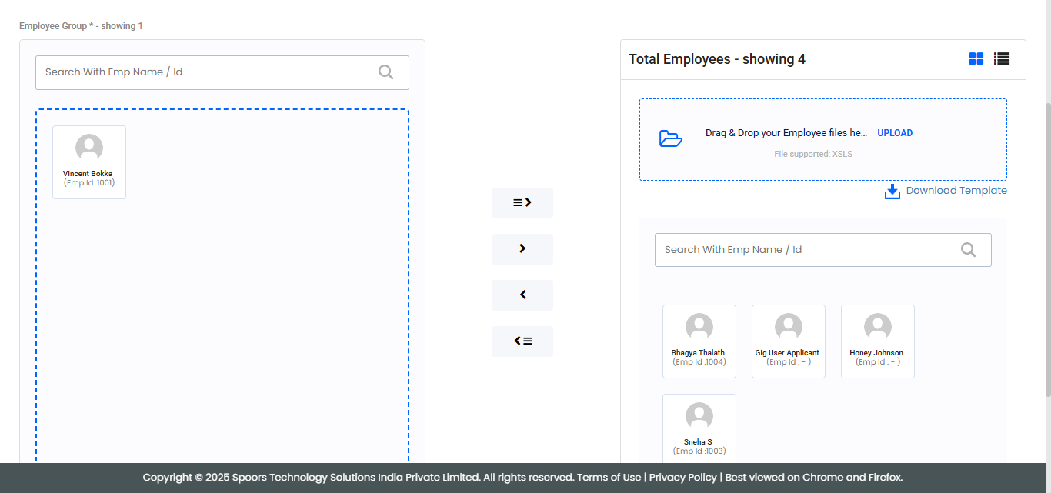Click the Download Template icon

pos(892,192)
